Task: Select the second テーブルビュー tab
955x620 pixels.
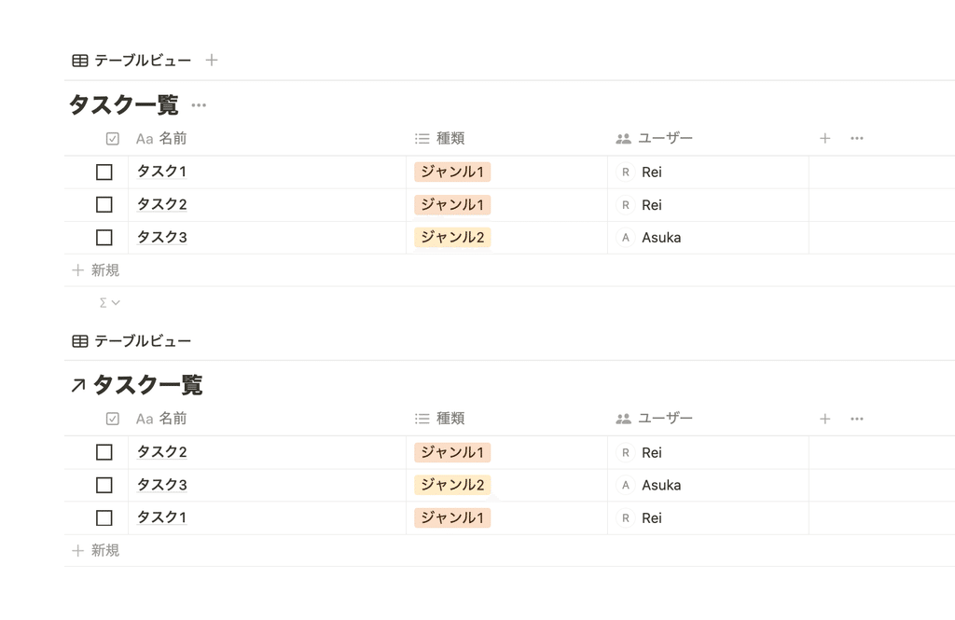Action: point(131,341)
